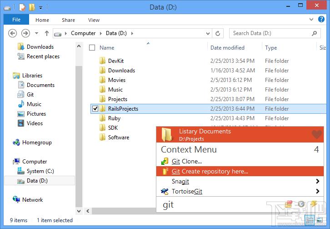The image size is (330, 229).
Task: Expand address bar history dropdown
Action: [208, 33]
